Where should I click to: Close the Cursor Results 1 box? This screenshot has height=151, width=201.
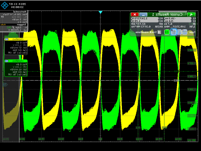point(135,14)
